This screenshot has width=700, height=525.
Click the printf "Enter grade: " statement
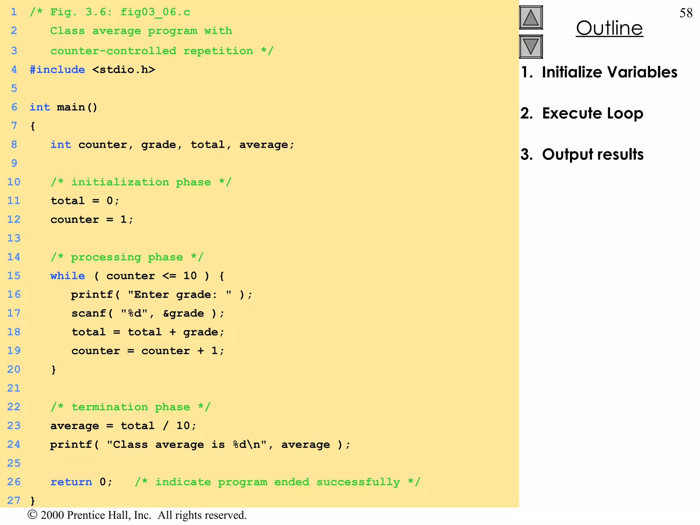point(162,295)
